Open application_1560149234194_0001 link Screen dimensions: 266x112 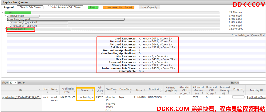pyautogui.click(x=22, y=97)
